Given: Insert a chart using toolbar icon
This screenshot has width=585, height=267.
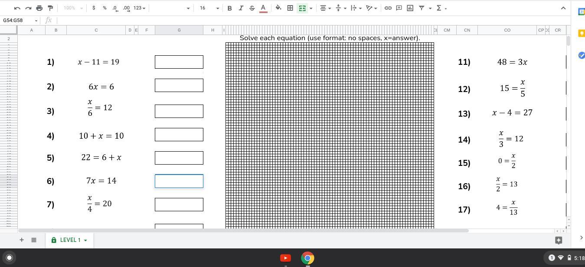Looking at the screenshot, I should point(410,8).
